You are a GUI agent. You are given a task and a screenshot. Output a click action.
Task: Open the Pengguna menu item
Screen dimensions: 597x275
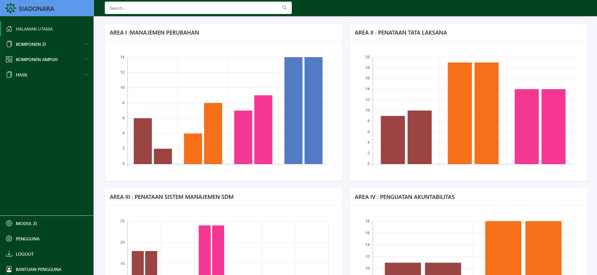coord(47,239)
